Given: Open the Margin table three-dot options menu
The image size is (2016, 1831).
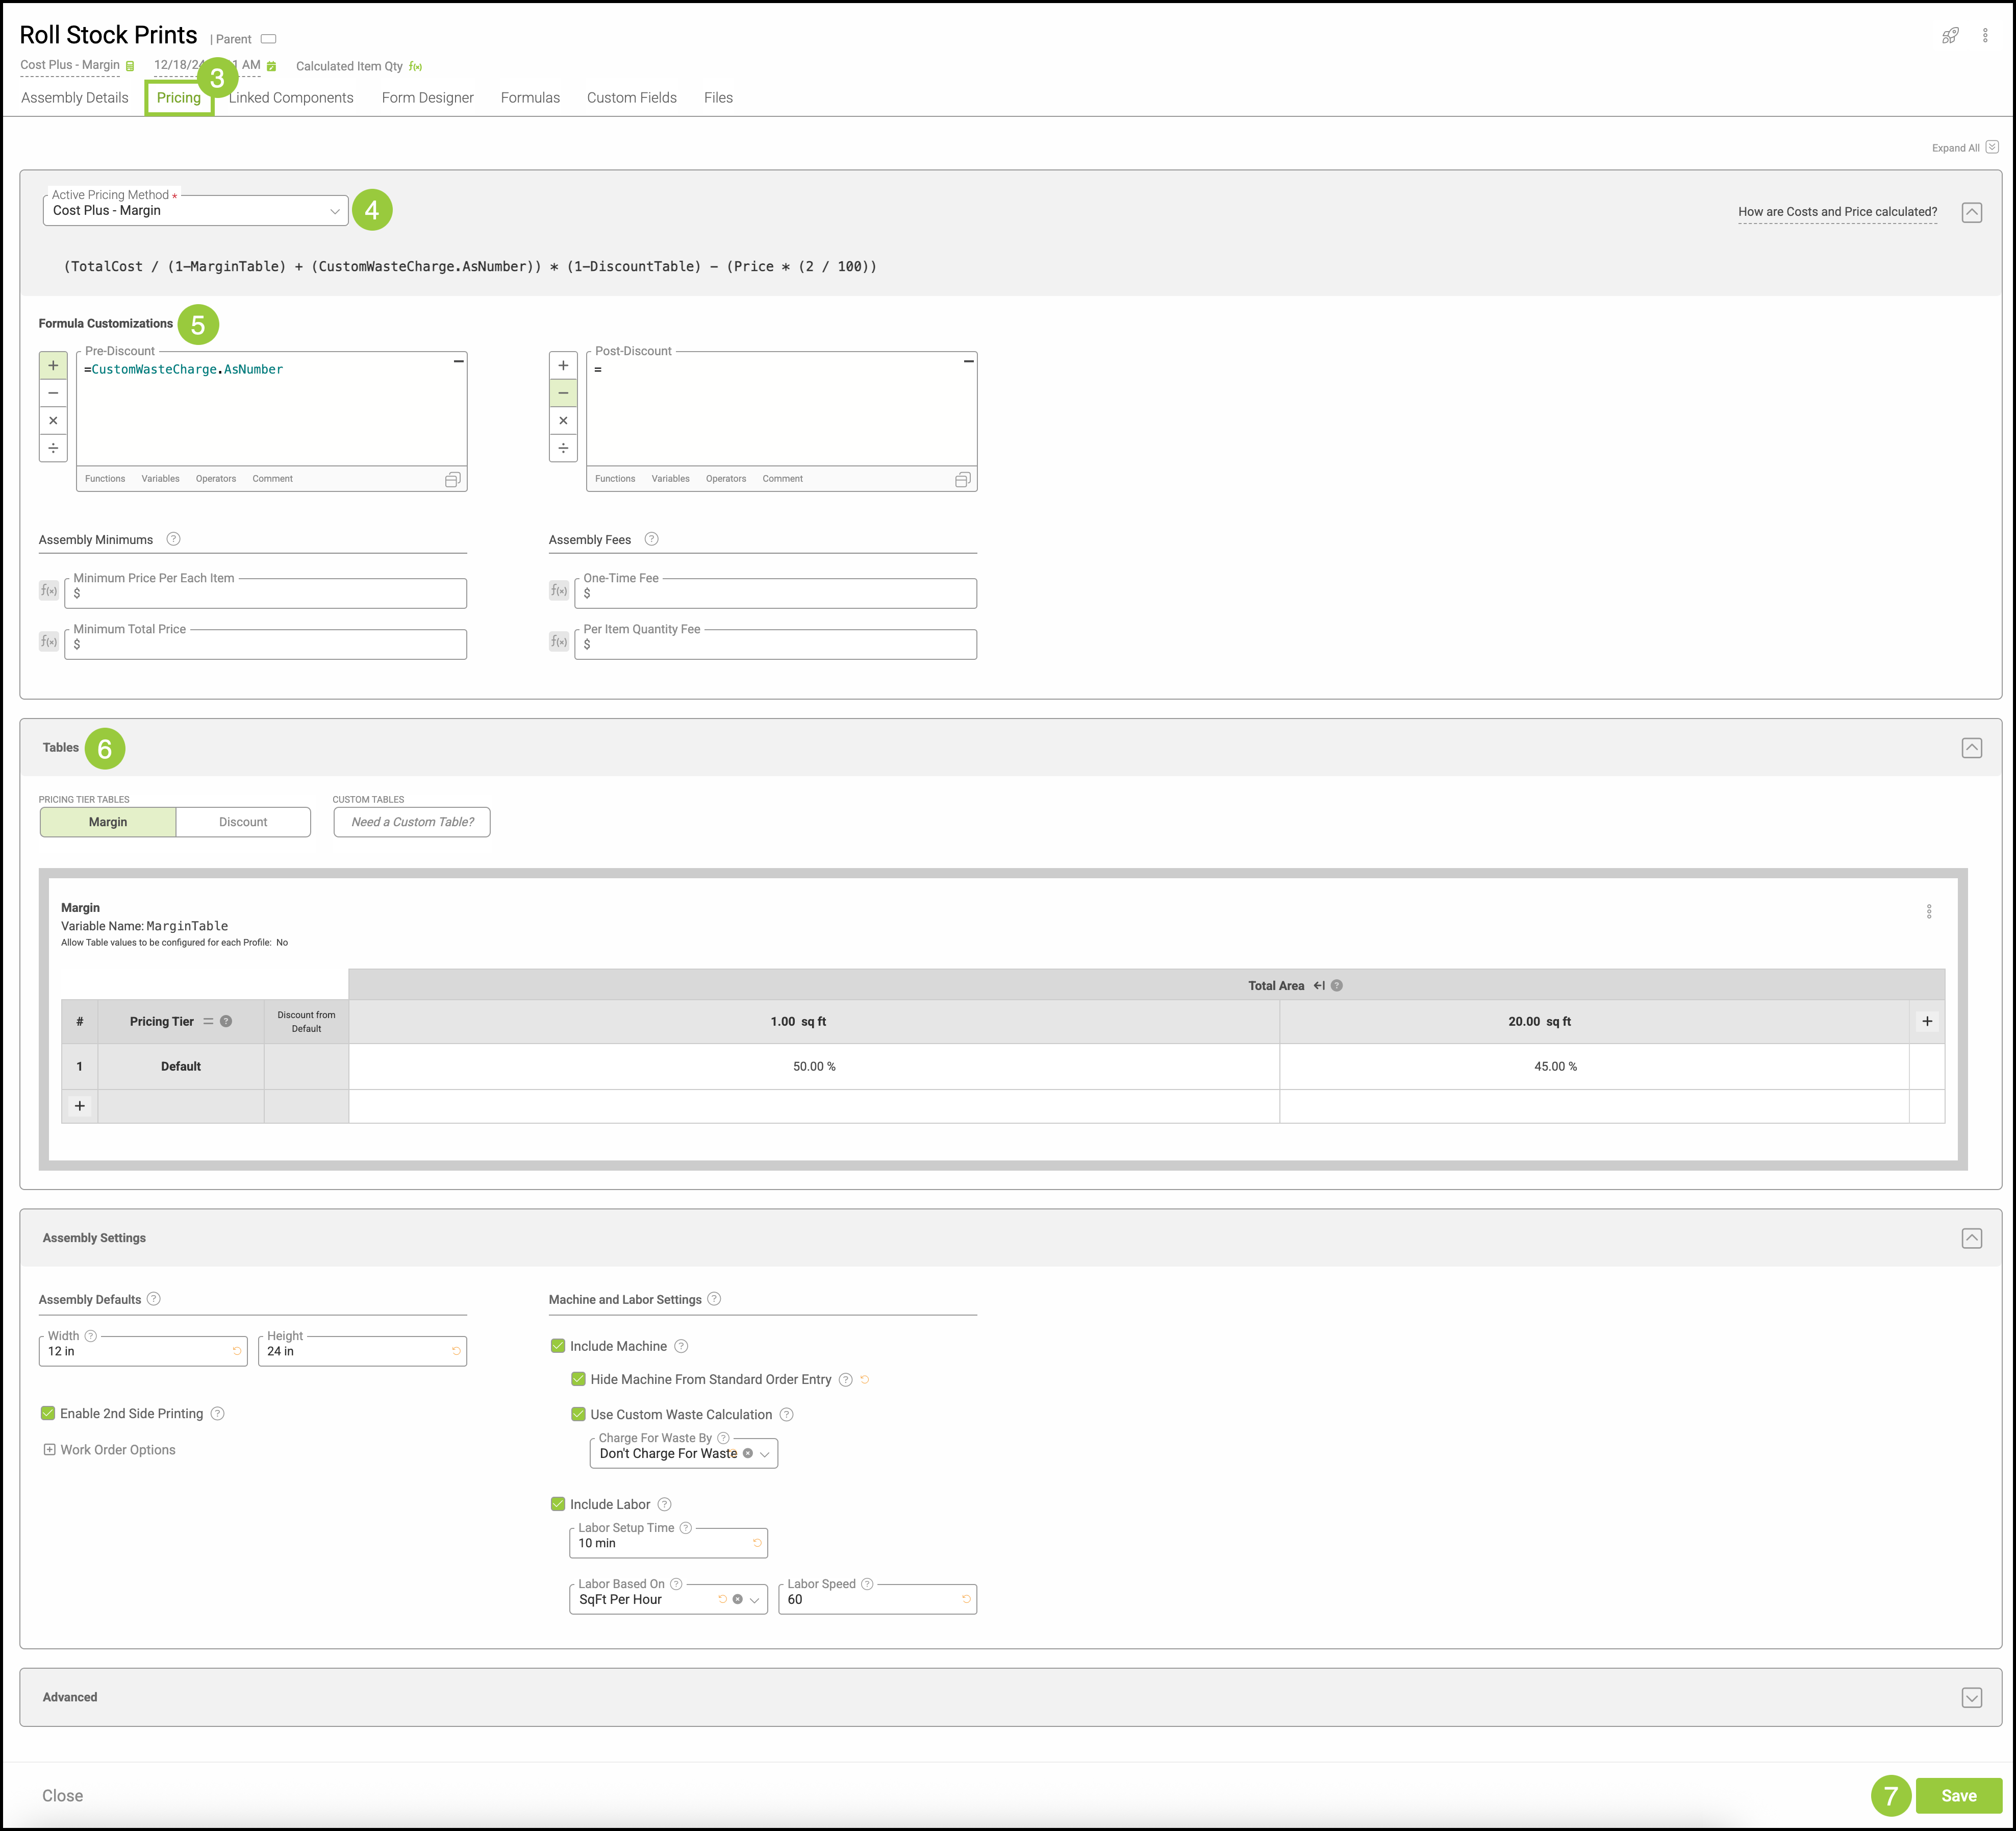Looking at the screenshot, I should pos(1928,911).
